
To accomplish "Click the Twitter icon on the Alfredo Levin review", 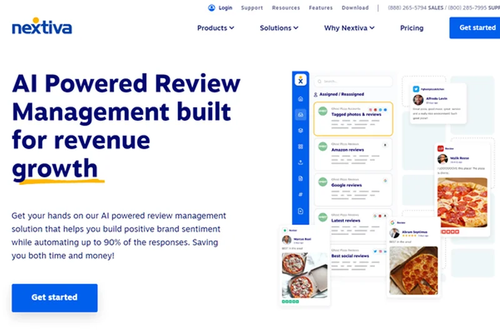I will (416, 89).
